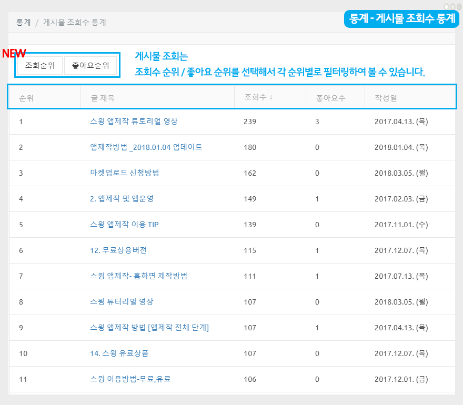The image size is (463, 405).
Task: Open the 스윙 앱제작 이용 TIP post
Action: click(x=124, y=225)
